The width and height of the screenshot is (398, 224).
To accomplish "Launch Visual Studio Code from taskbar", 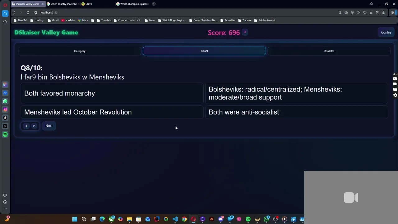I will coord(175,219).
